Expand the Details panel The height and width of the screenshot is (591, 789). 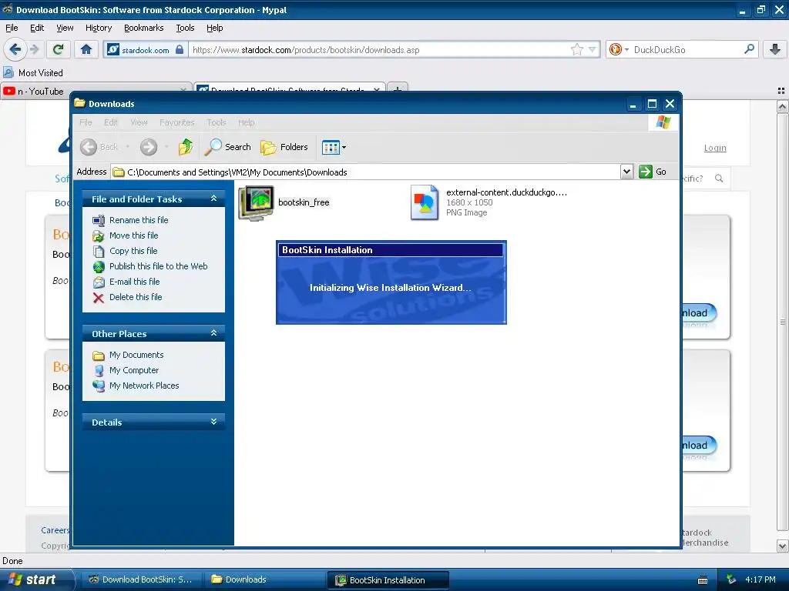coord(214,422)
